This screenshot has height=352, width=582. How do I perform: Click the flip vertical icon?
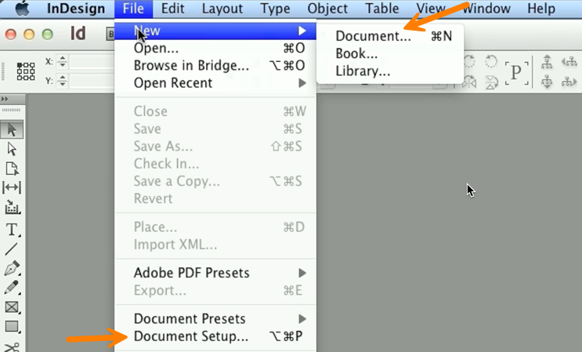tap(491, 82)
